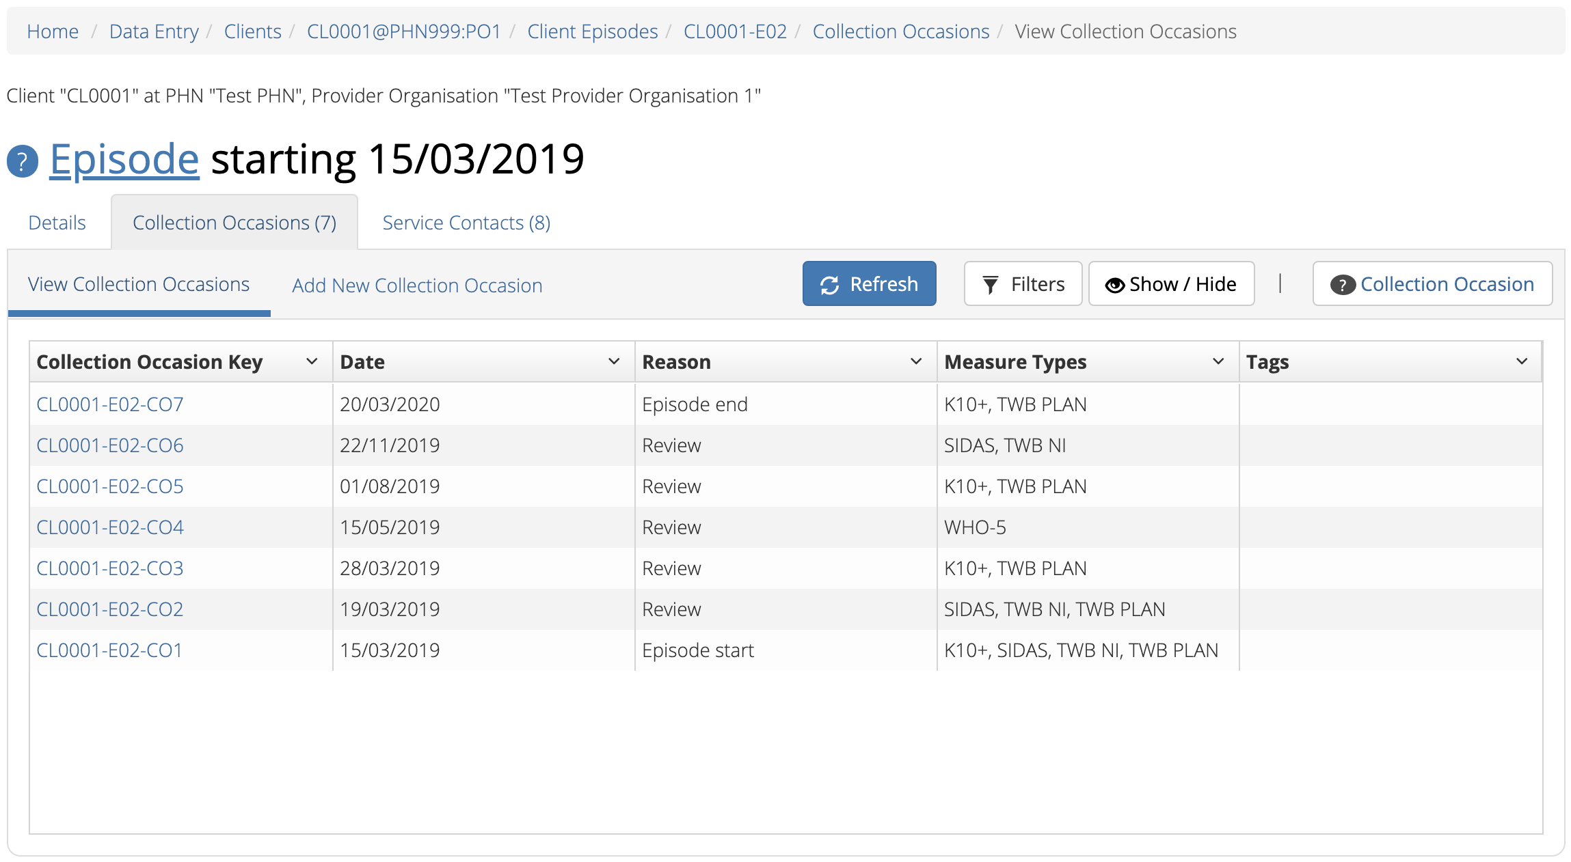Viewport: 1571px width, 862px height.
Task: Navigate to Client Episodes breadcrumb
Action: click(592, 31)
